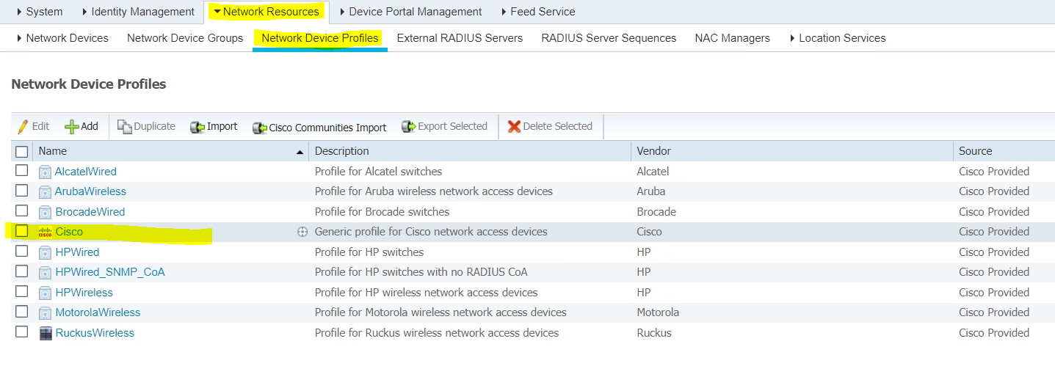The image size is (1055, 366).
Task: Click the Import icon in toolbar
Action: pyautogui.click(x=197, y=127)
